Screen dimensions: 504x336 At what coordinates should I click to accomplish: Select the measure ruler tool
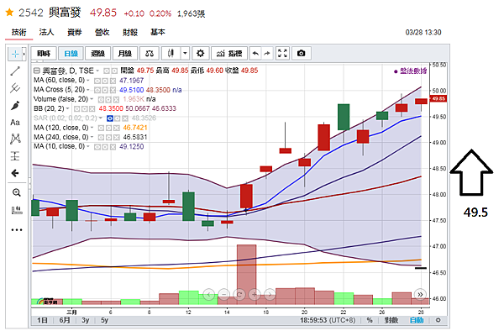(x=17, y=210)
